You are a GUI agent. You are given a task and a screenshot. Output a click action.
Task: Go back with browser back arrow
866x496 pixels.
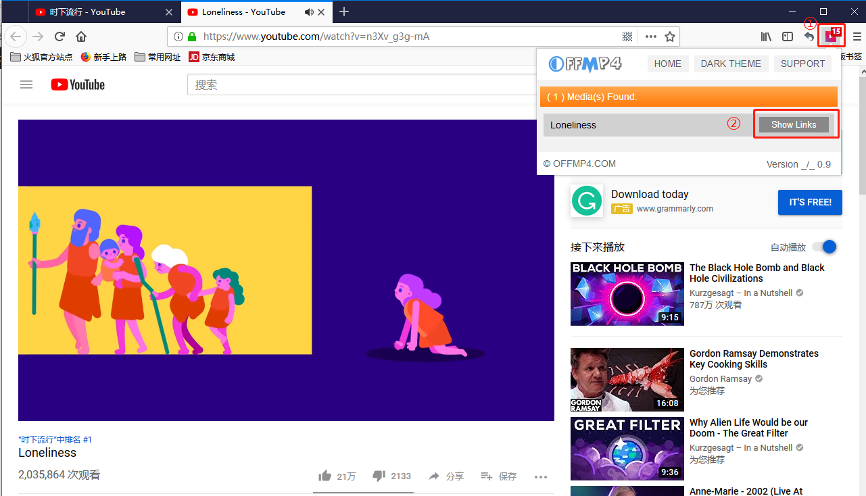tap(16, 36)
